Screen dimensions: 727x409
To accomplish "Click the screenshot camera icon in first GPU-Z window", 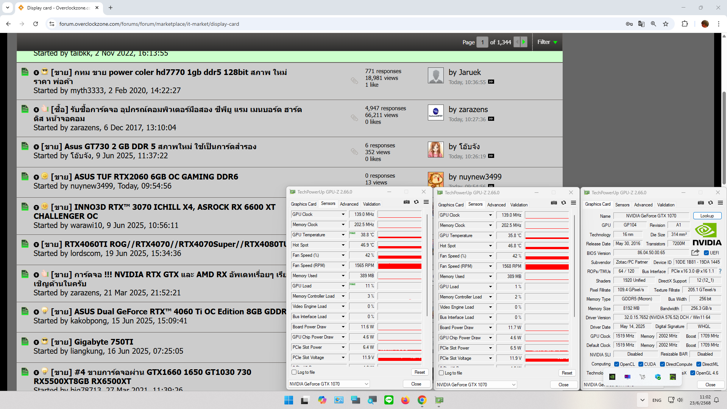I will click(407, 202).
